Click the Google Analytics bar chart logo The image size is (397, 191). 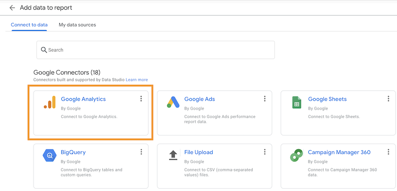coord(49,102)
